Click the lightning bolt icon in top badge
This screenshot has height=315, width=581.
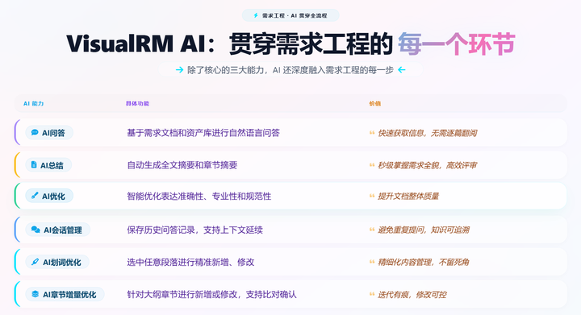pos(256,15)
